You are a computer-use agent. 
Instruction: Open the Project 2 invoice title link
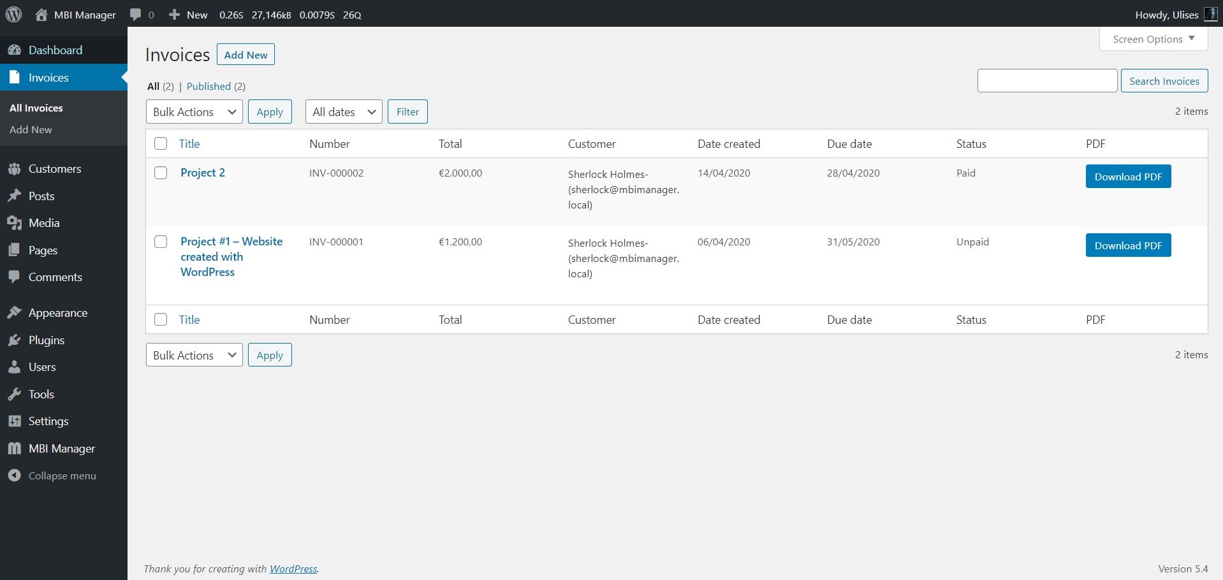click(x=202, y=173)
